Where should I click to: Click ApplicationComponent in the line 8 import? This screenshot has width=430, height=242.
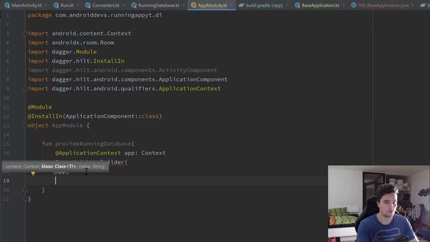coord(193,79)
